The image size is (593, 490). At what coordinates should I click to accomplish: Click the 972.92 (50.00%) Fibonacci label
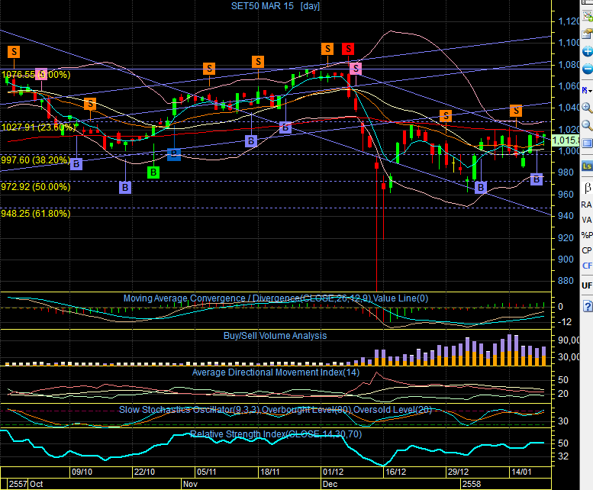36,187
